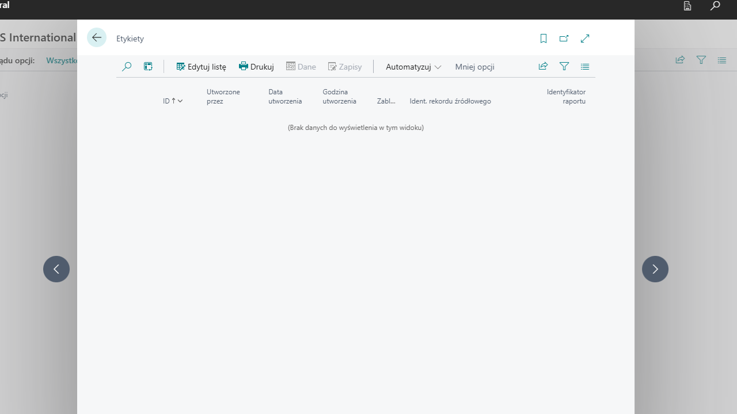Expand the Automatyzuj dropdown menu

[x=413, y=67]
